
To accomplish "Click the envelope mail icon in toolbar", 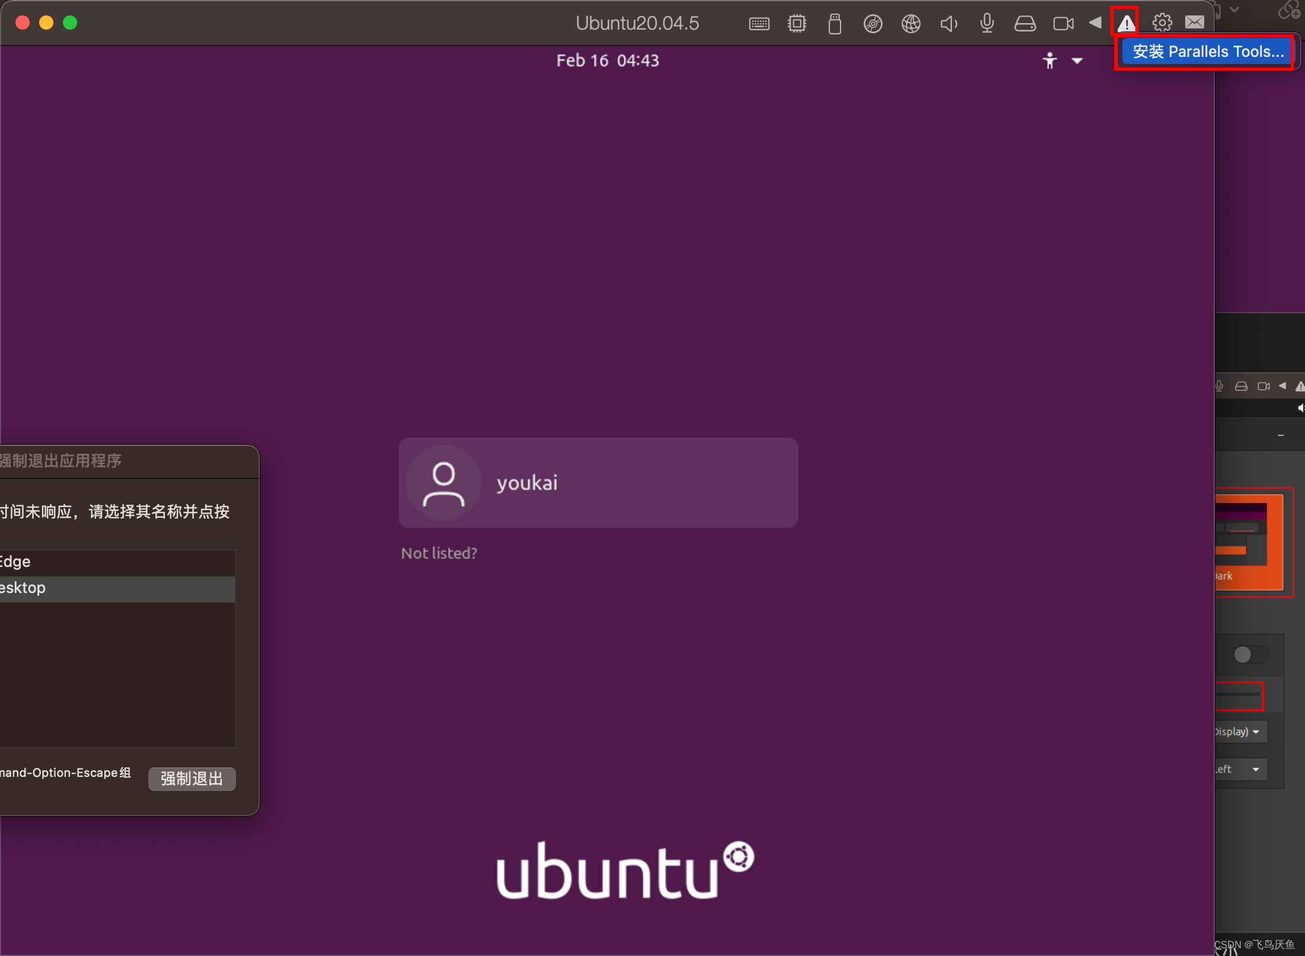I will pos(1195,23).
